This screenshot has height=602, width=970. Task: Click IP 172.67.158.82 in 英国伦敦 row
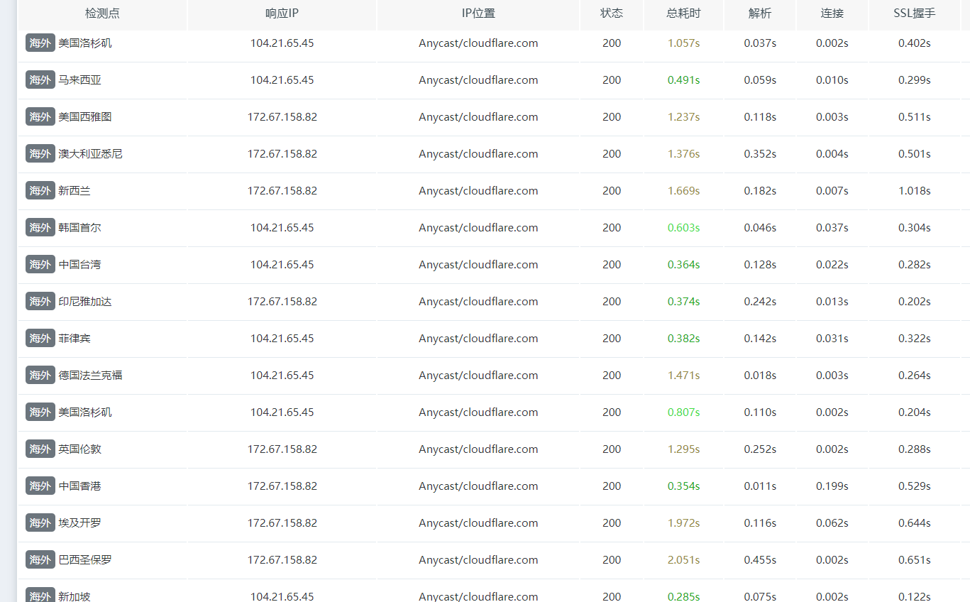(282, 449)
